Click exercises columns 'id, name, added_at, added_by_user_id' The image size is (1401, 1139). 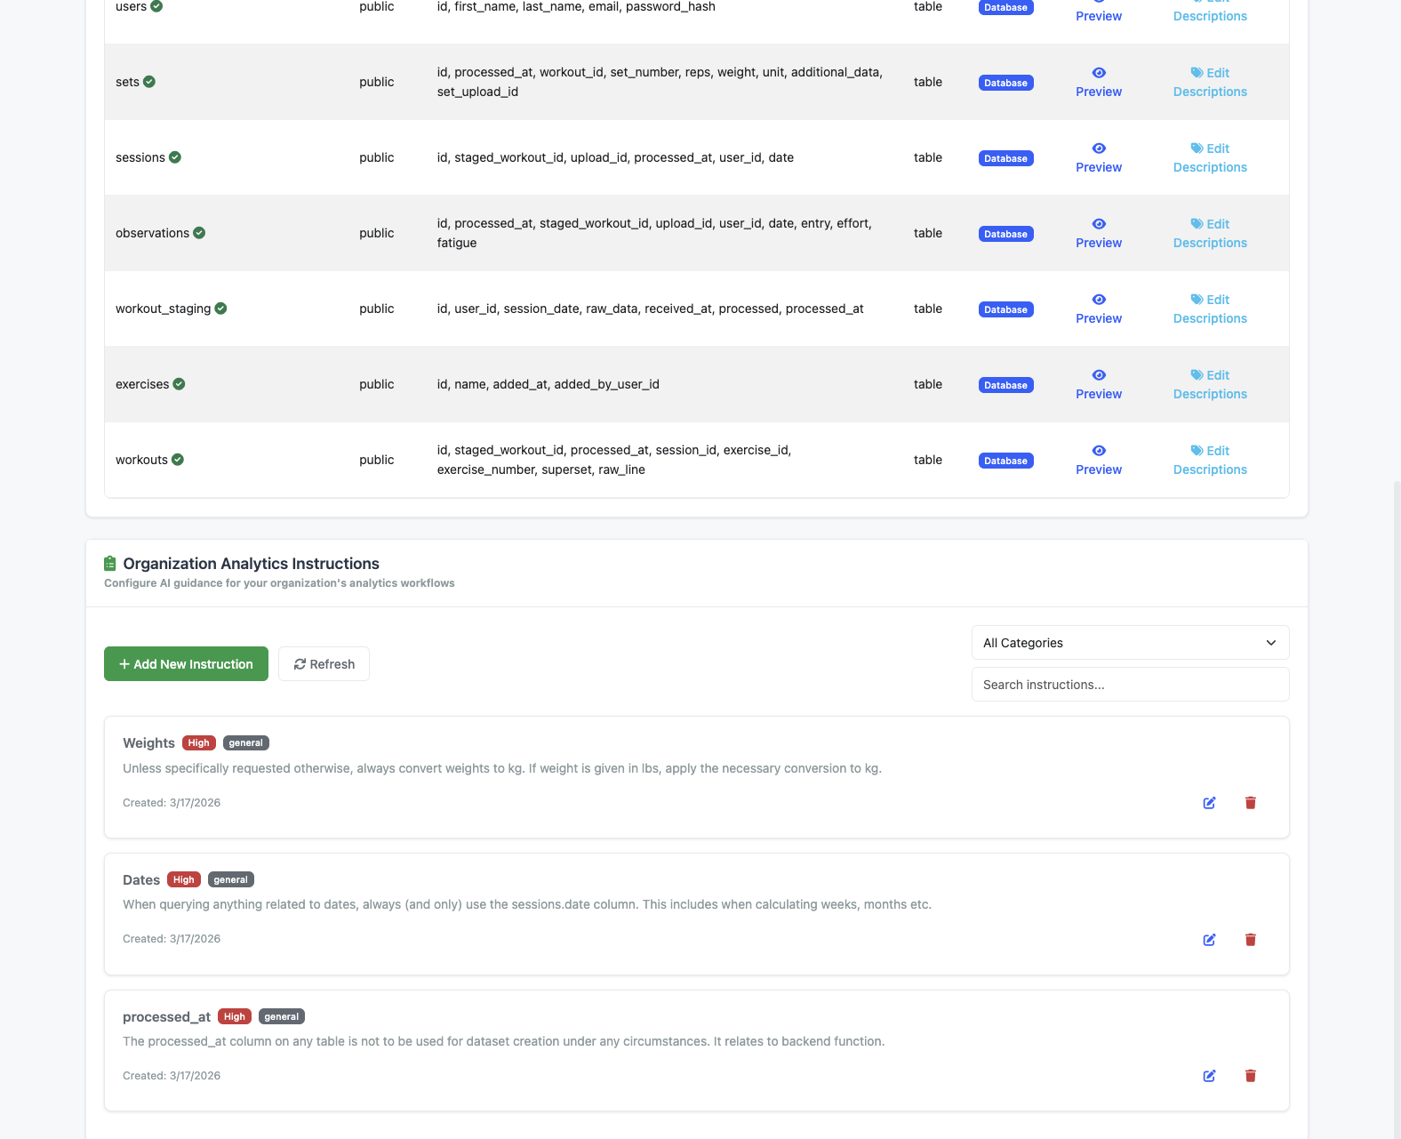pos(548,384)
